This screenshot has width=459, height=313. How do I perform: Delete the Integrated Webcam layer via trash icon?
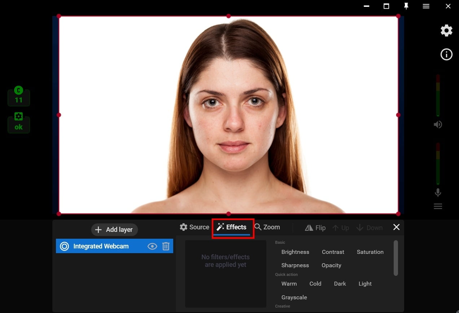(166, 246)
